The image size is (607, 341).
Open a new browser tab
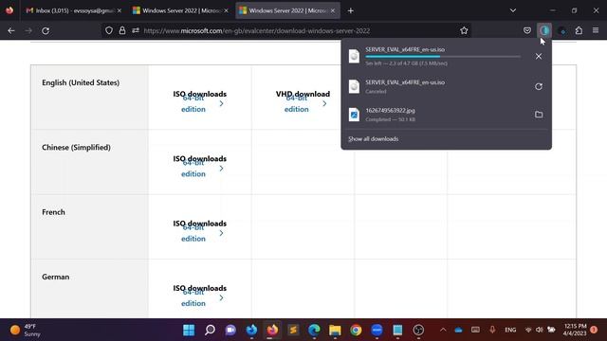[350, 10]
